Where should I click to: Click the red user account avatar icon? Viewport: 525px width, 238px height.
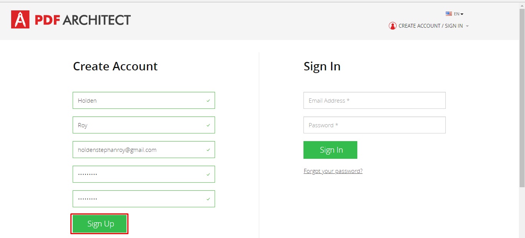[392, 26]
